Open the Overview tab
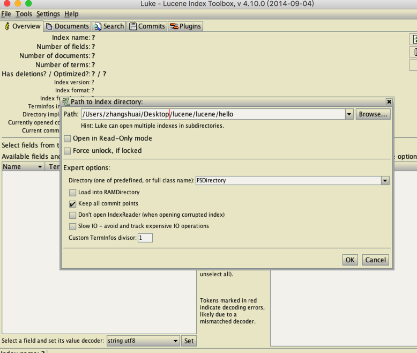417x353 pixels. pyautogui.click(x=23, y=26)
